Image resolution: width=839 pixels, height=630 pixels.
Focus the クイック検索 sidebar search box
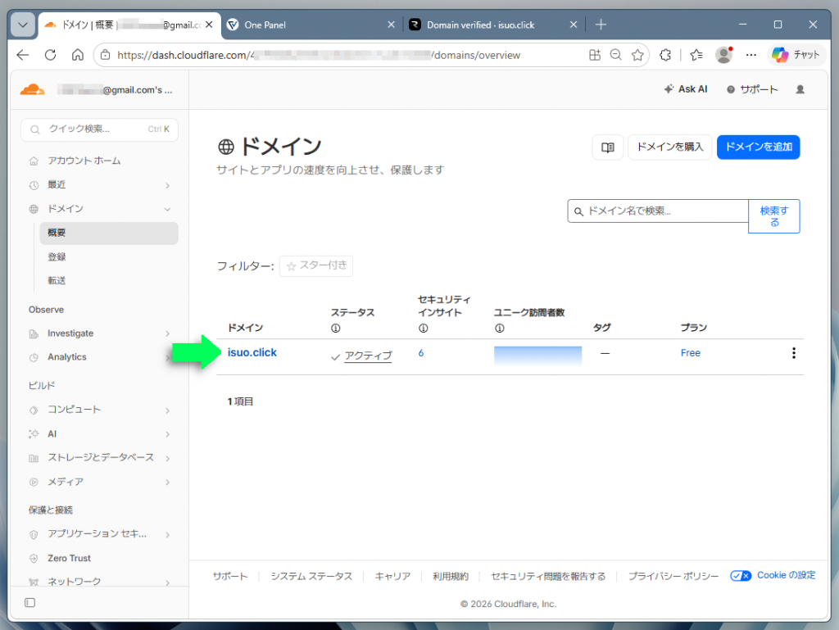tap(99, 129)
